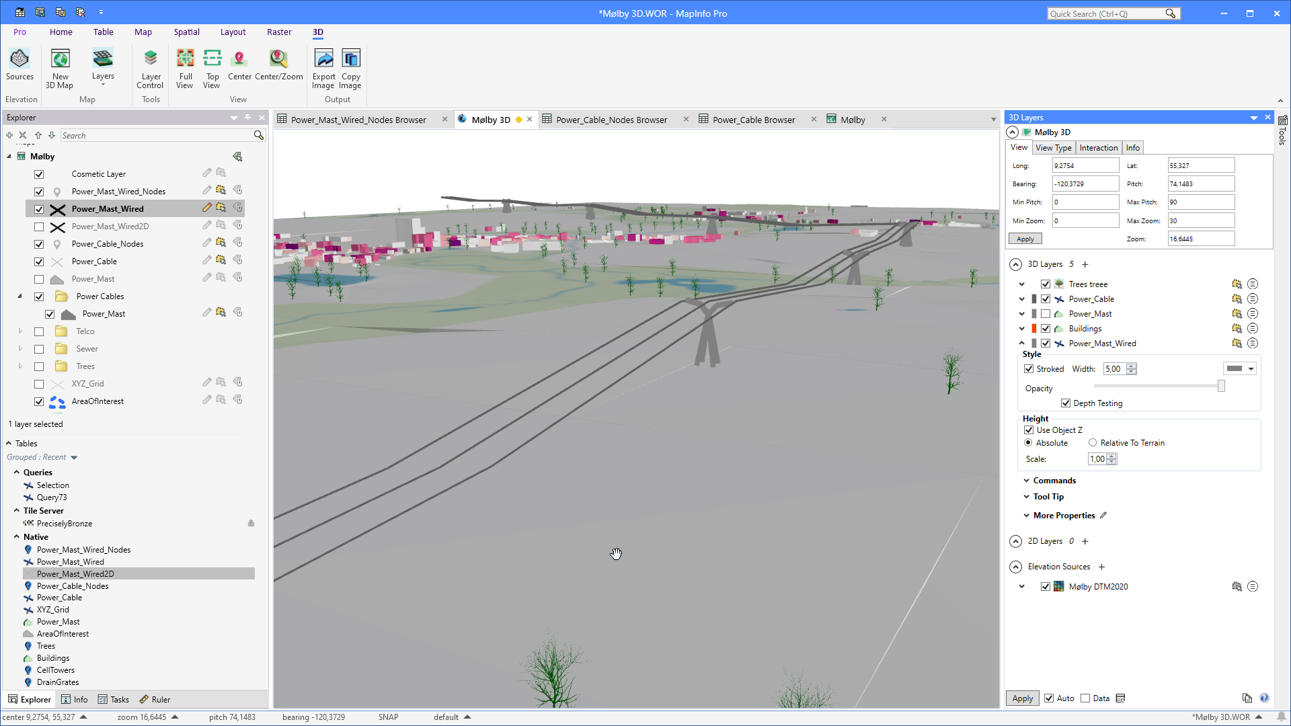The image size is (1291, 726).
Task: Click the Opacity slider handle
Action: [1221, 386]
